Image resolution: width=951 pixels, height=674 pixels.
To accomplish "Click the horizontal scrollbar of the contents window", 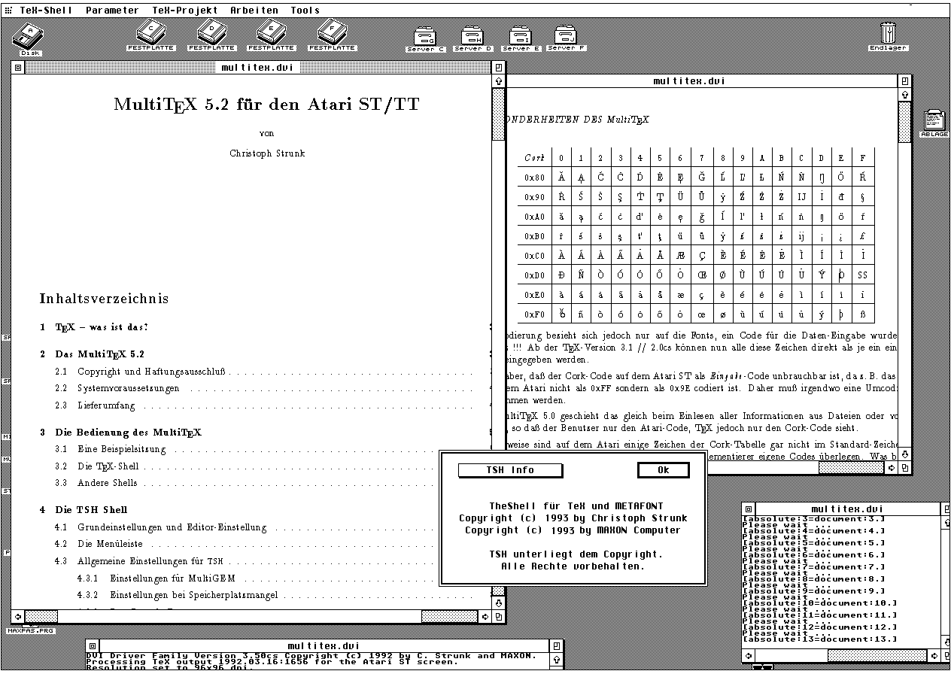I will coord(252,617).
